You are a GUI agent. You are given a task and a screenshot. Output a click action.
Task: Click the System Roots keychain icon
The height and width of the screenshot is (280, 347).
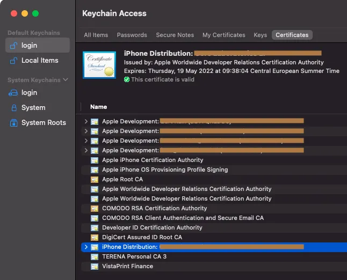(13, 123)
